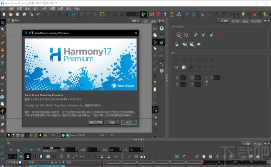Toggle lock all layers icon in timeline header
271x167 pixels.
pyautogui.click(x=17, y=162)
